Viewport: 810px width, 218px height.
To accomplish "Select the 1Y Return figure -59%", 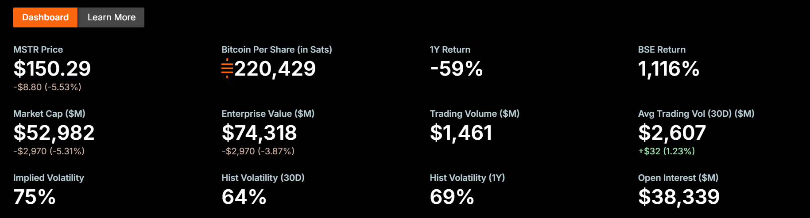I will coord(456,69).
